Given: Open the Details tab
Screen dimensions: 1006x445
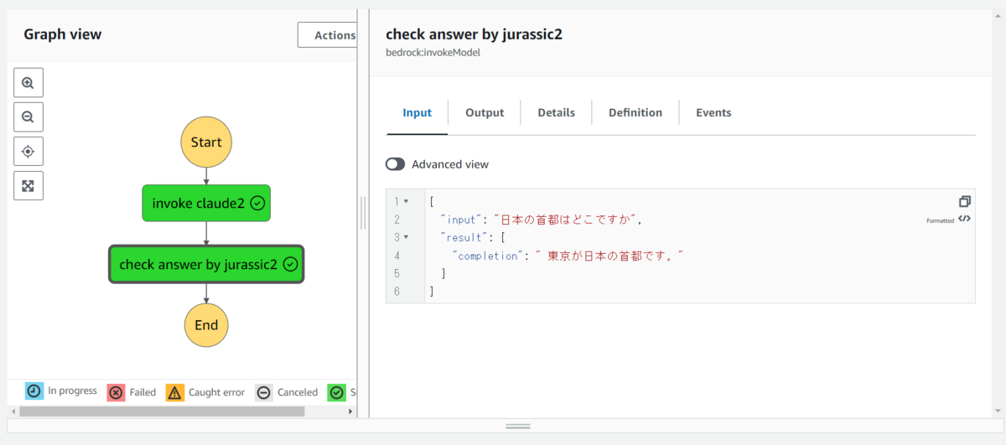Looking at the screenshot, I should 557,112.
